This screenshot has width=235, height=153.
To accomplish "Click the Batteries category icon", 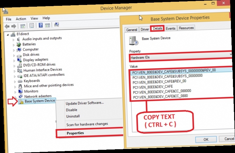I will pyautogui.click(x=19, y=45).
